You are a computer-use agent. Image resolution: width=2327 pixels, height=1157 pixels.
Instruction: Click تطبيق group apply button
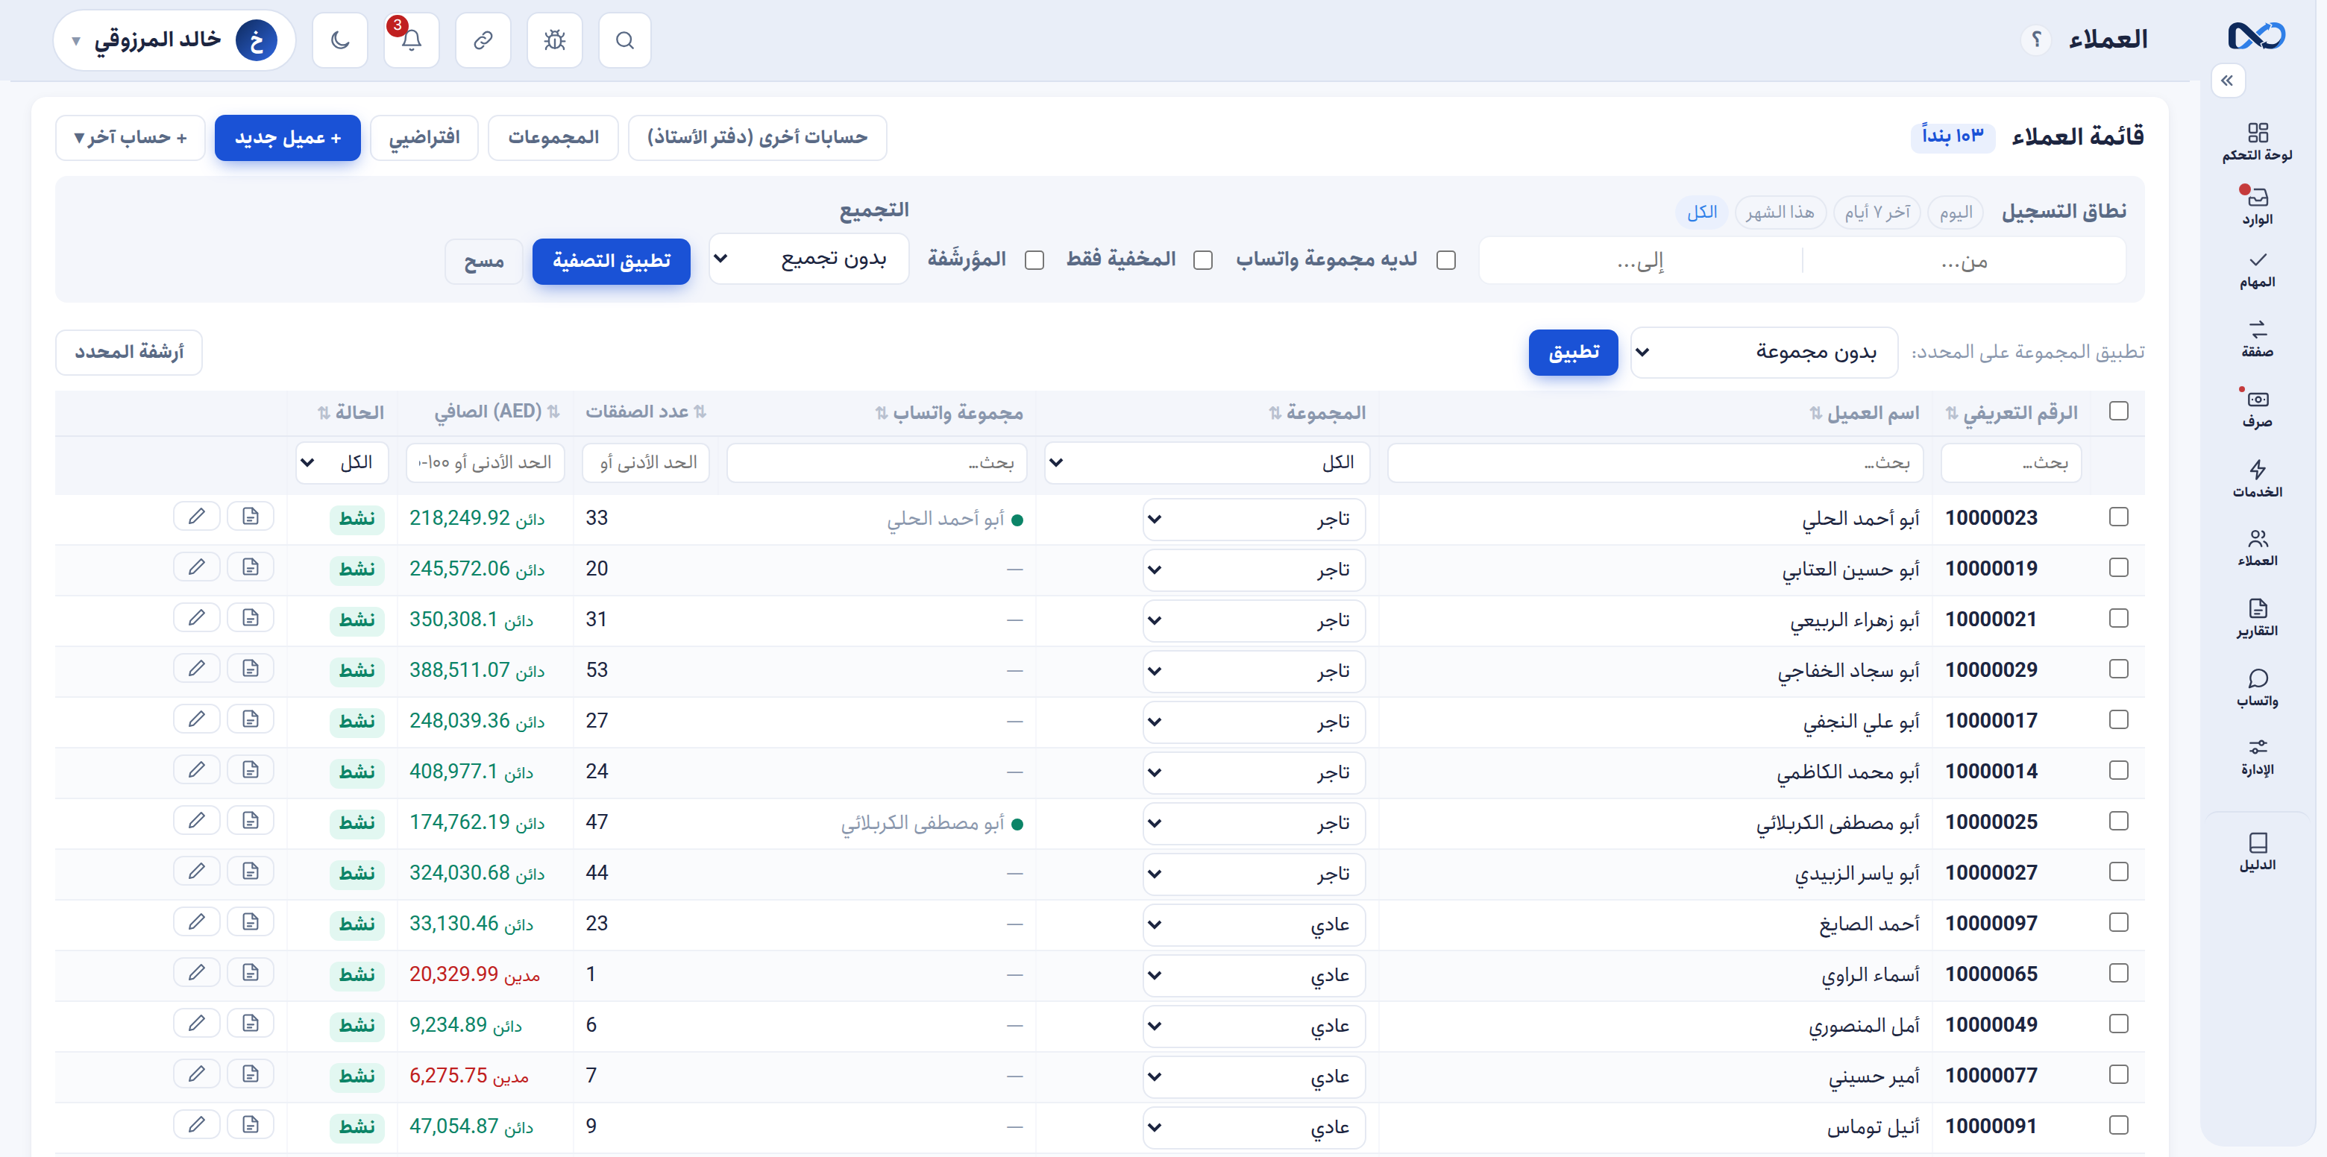(1573, 353)
